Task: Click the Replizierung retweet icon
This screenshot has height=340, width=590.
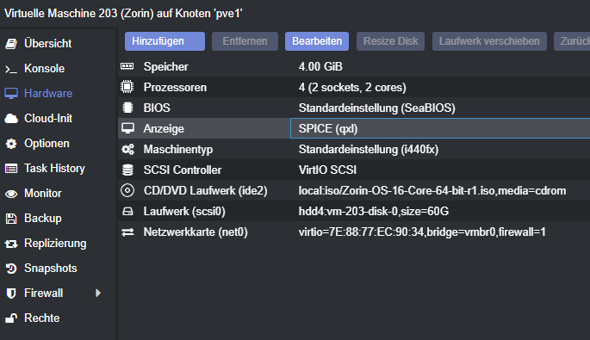Action: tap(11, 244)
